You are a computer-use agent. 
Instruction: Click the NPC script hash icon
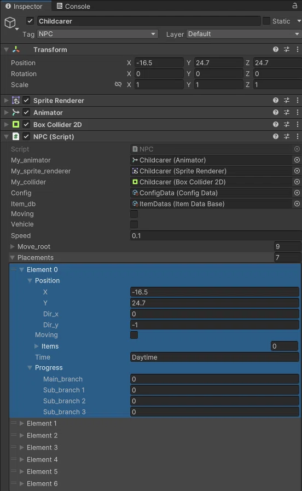click(x=16, y=136)
